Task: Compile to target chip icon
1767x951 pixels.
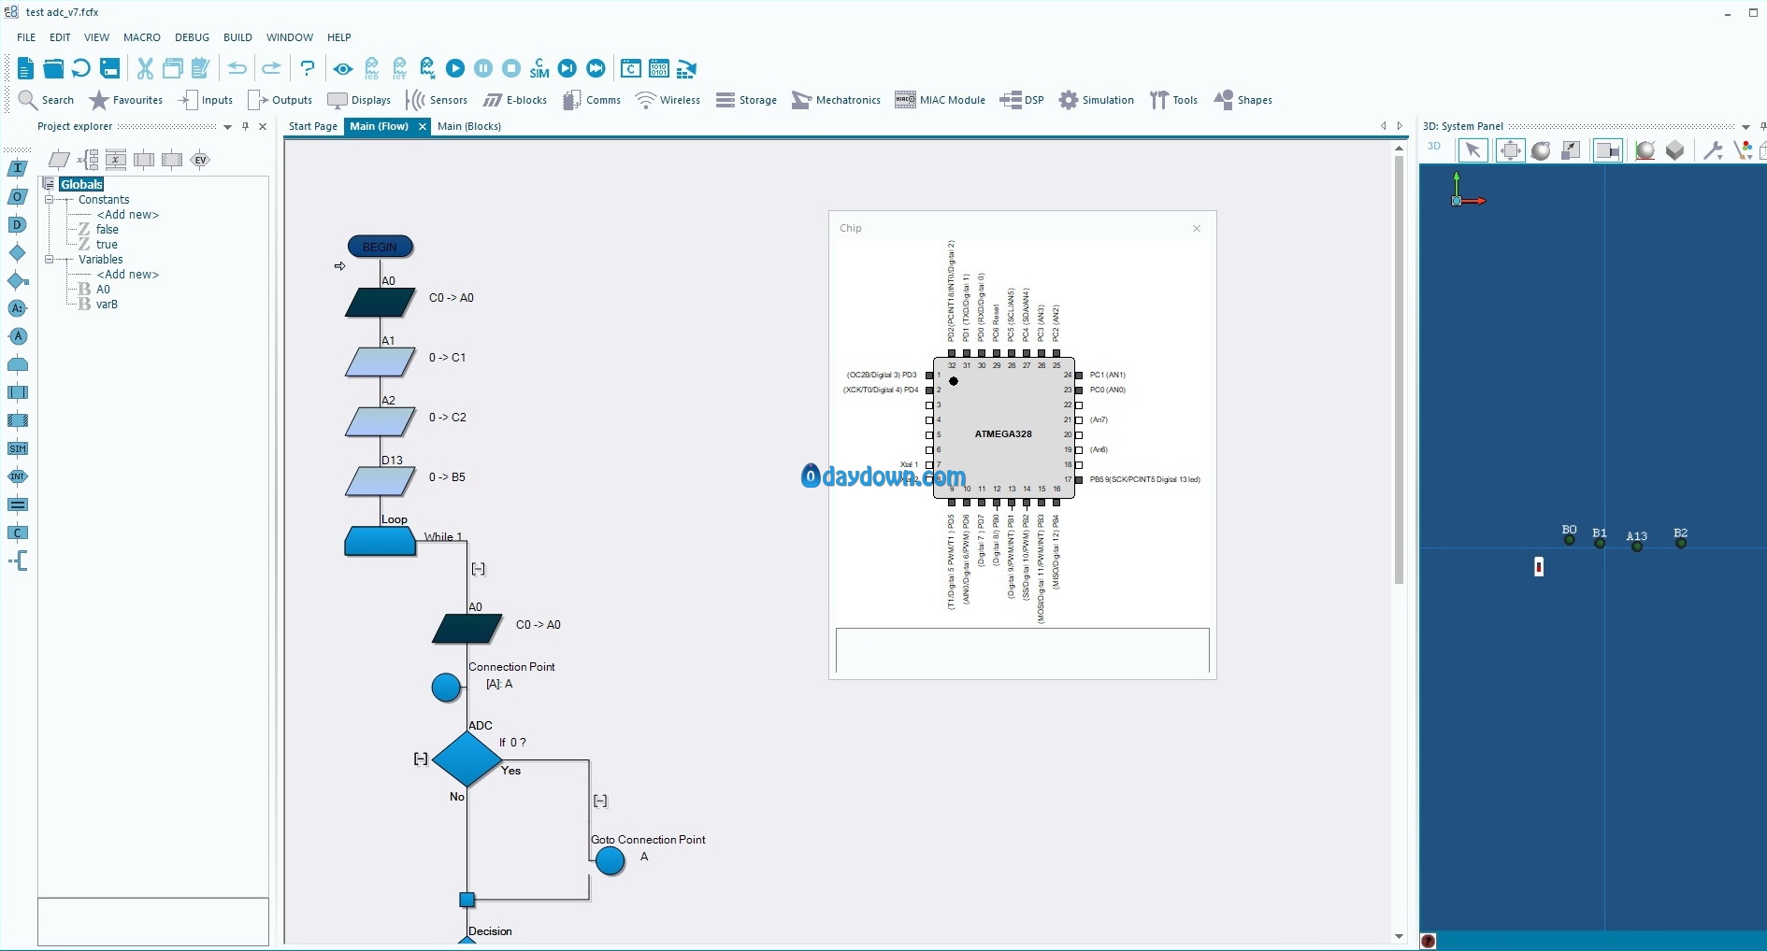Action: [x=687, y=68]
